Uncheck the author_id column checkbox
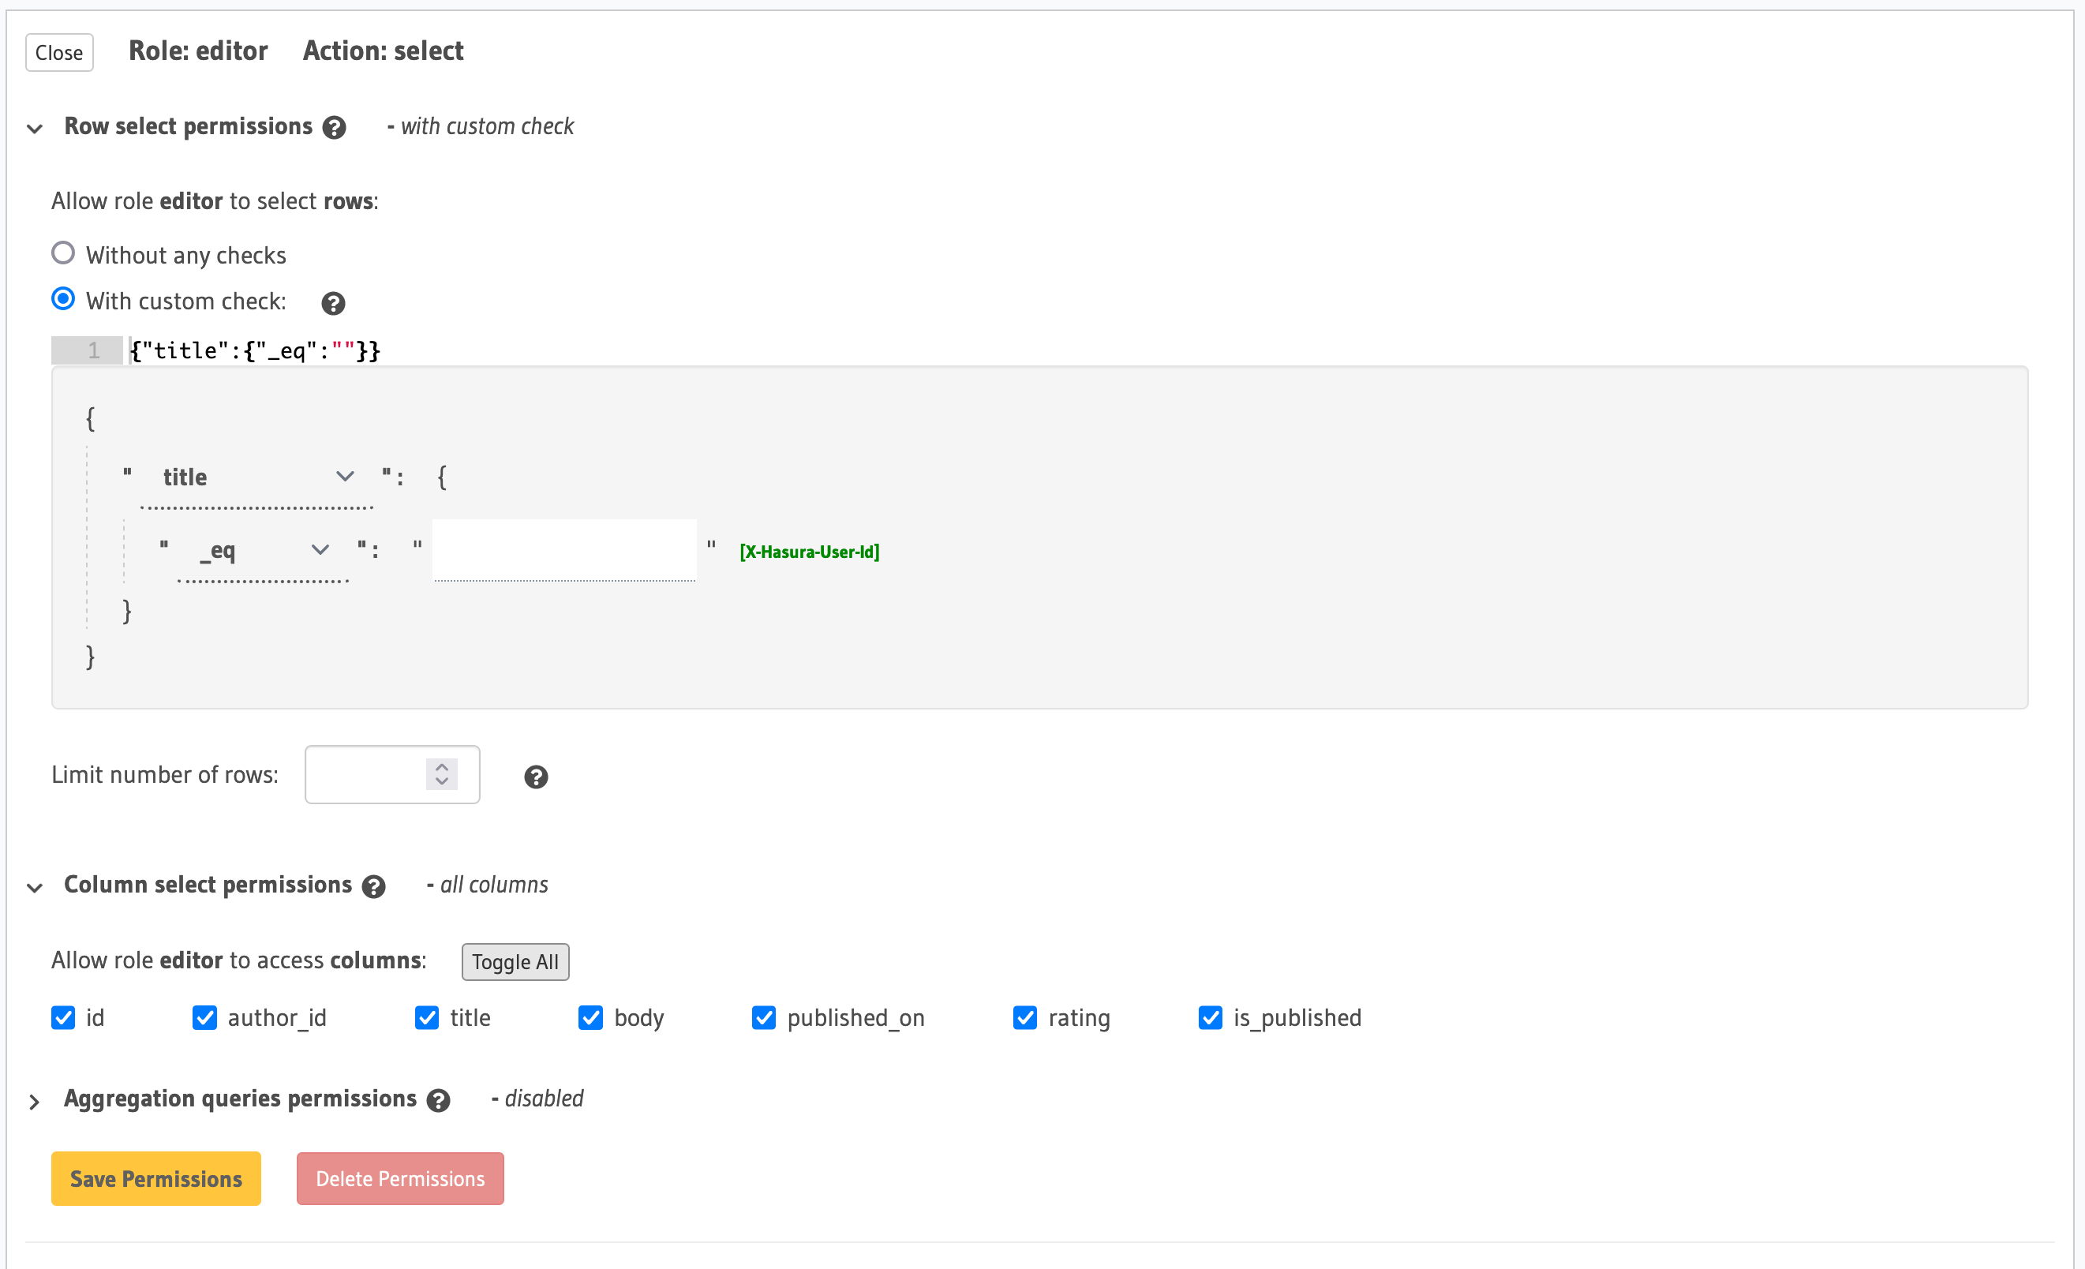 pyautogui.click(x=204, y=1017)
